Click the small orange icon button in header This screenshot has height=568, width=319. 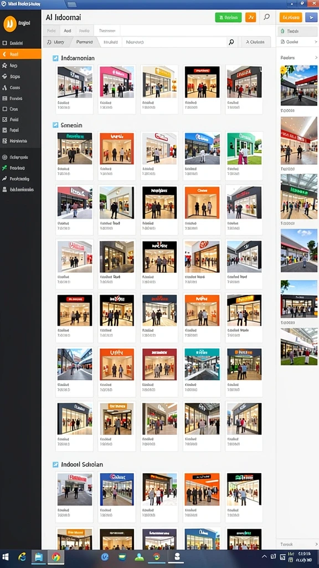tap(251, 17)
